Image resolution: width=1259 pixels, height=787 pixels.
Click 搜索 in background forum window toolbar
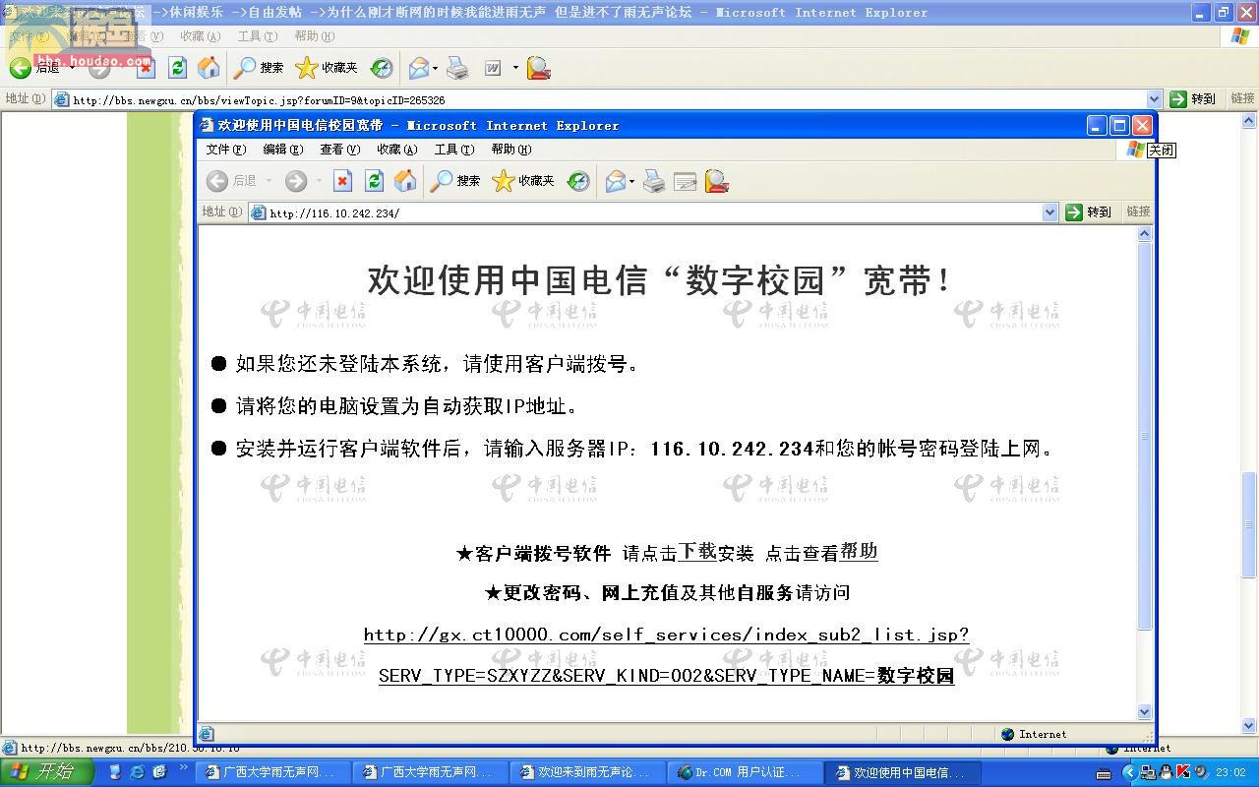point(259,68)
